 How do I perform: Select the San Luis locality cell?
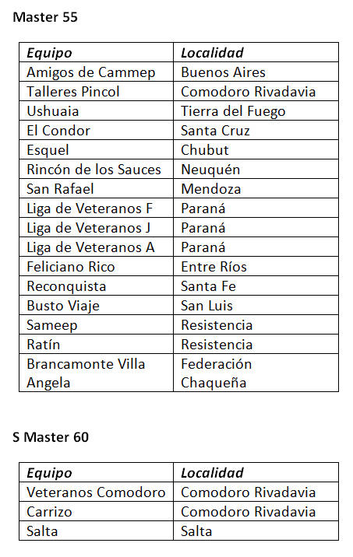point(256,306)
